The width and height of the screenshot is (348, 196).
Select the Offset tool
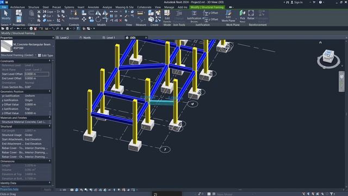[x=91, y=13]
